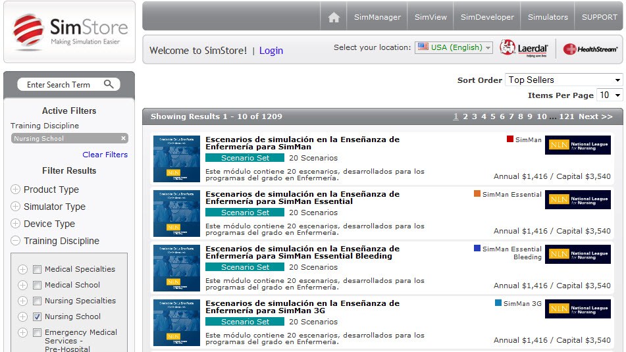Expand the Simulator Type filter
626x352 pixels.
coord(15,207)
